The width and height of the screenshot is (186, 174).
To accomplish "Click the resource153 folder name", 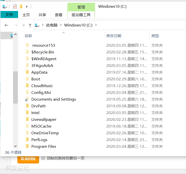I will tap(44, 45).
